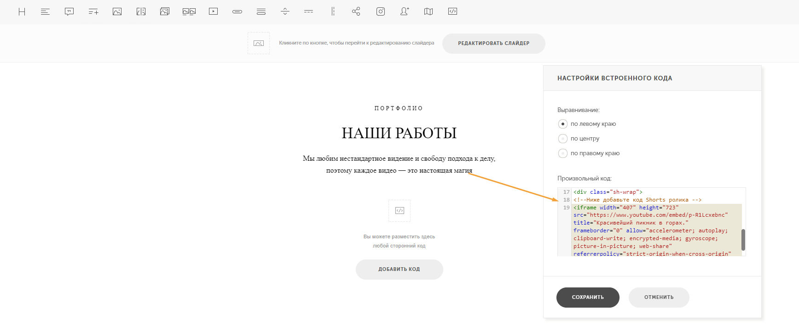The width and height of the screenshot is (799, 326).
Task: Save embedded code with "Сохранить"
Action: coord(588,298)
